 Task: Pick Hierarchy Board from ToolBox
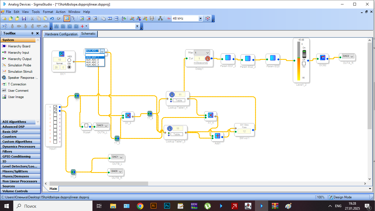click(19, 46)
